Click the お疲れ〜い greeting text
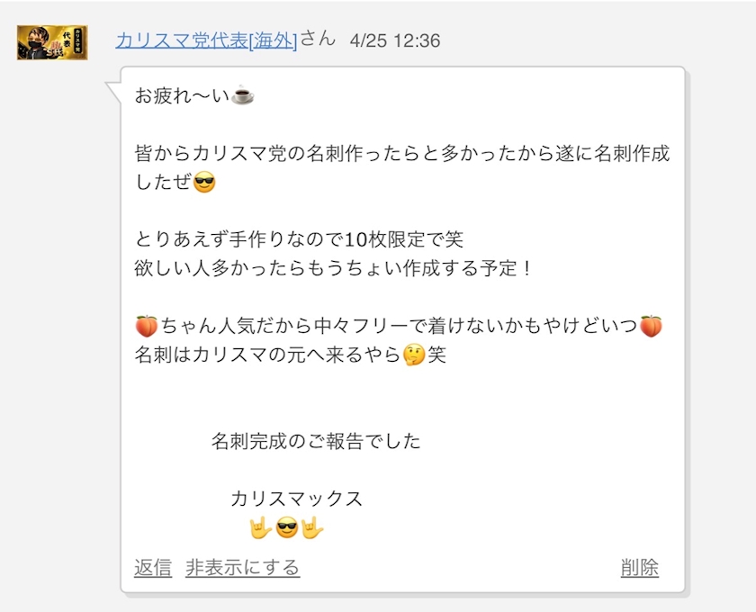The width and height of the screenshot is (756, 612). pyautogui.click(x=182, y=95)
